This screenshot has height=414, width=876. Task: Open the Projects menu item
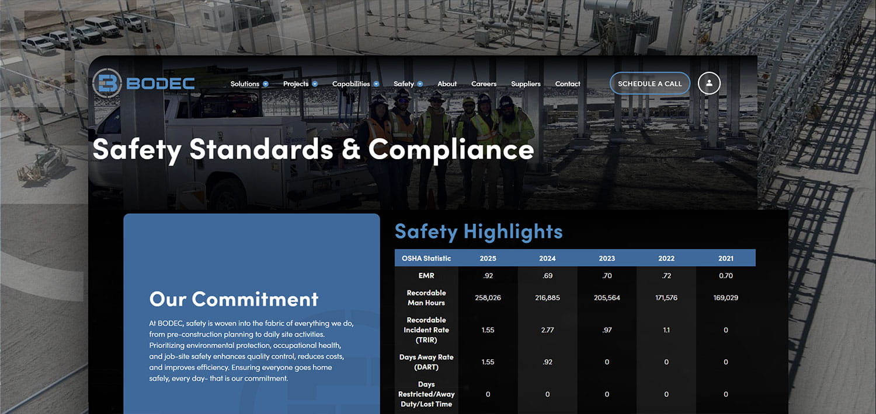pos(296,84)
